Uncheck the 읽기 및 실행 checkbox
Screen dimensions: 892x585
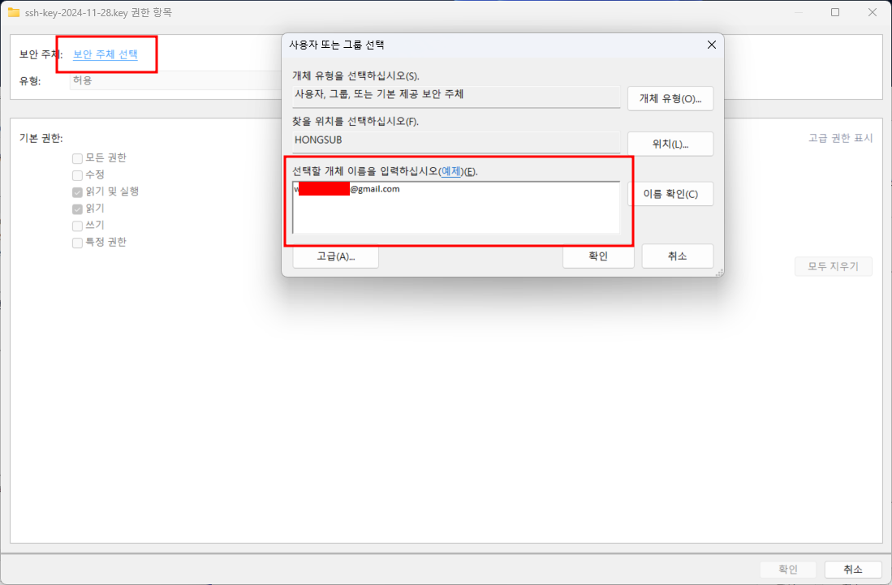coord(77,192)
